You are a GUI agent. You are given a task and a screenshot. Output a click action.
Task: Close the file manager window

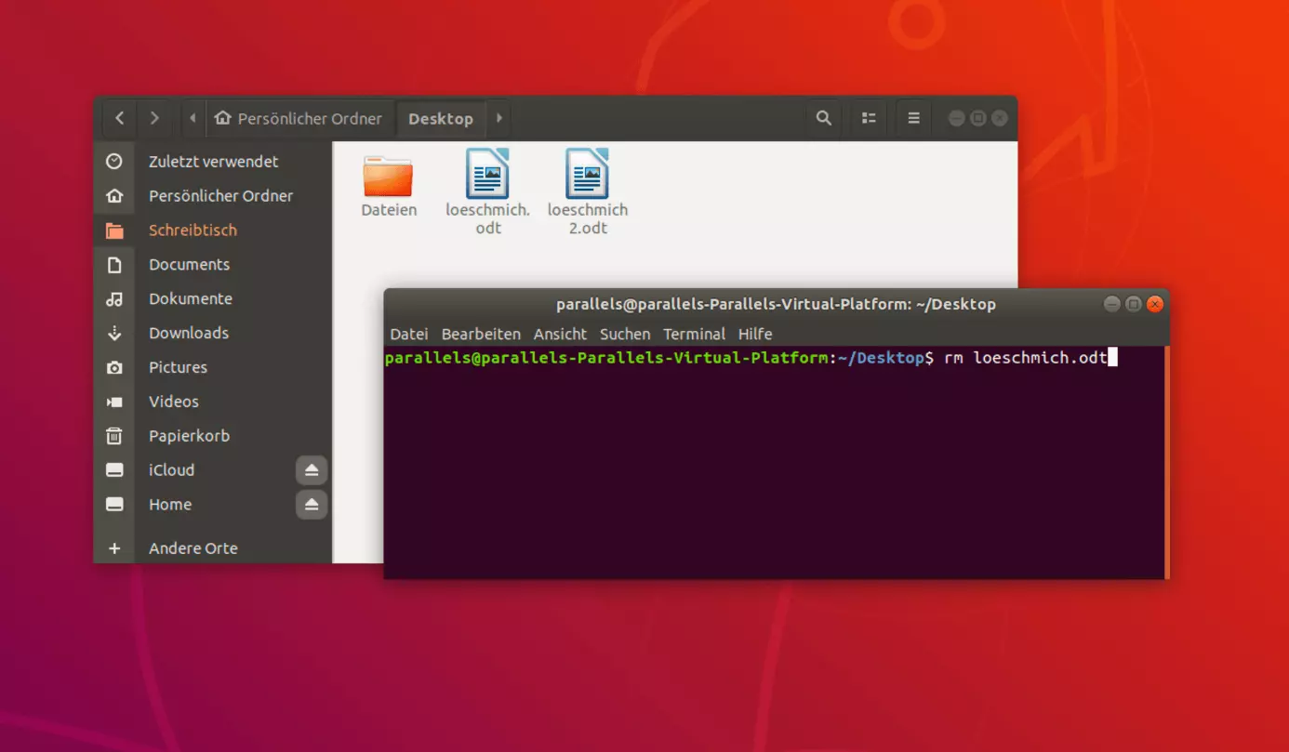(1000, 118)
